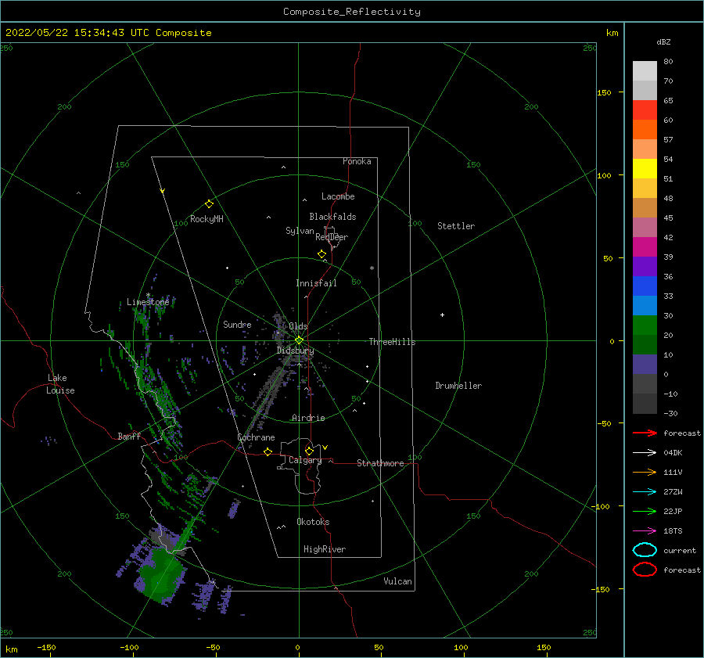The width and height of the screenshot is (704, 658).
Task: Click the Didsbury label
Action: tap(296, 351)
